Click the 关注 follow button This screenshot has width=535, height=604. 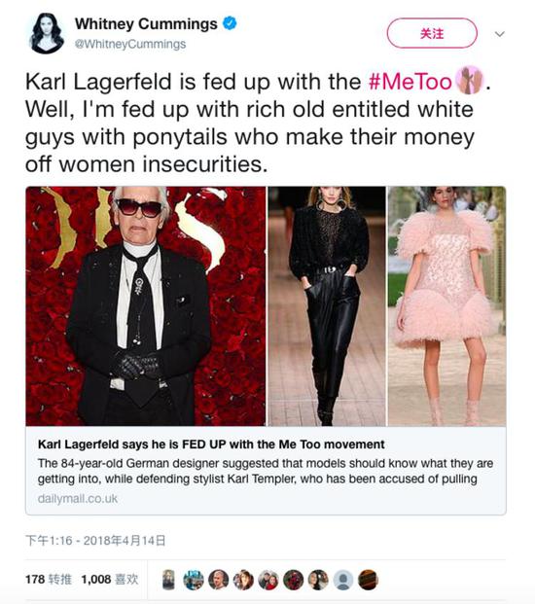click(x=432, y=33)
